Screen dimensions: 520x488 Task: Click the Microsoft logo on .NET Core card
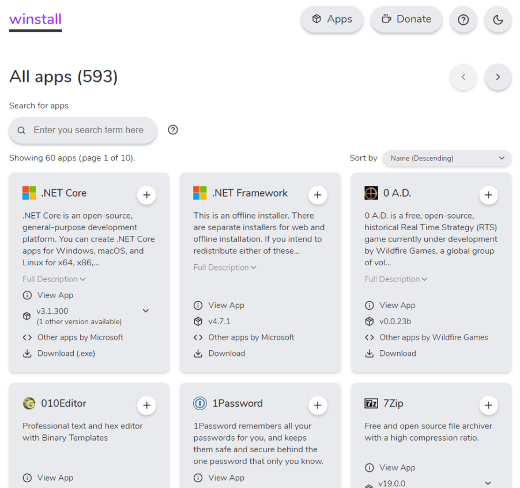[x=29, y=193]
